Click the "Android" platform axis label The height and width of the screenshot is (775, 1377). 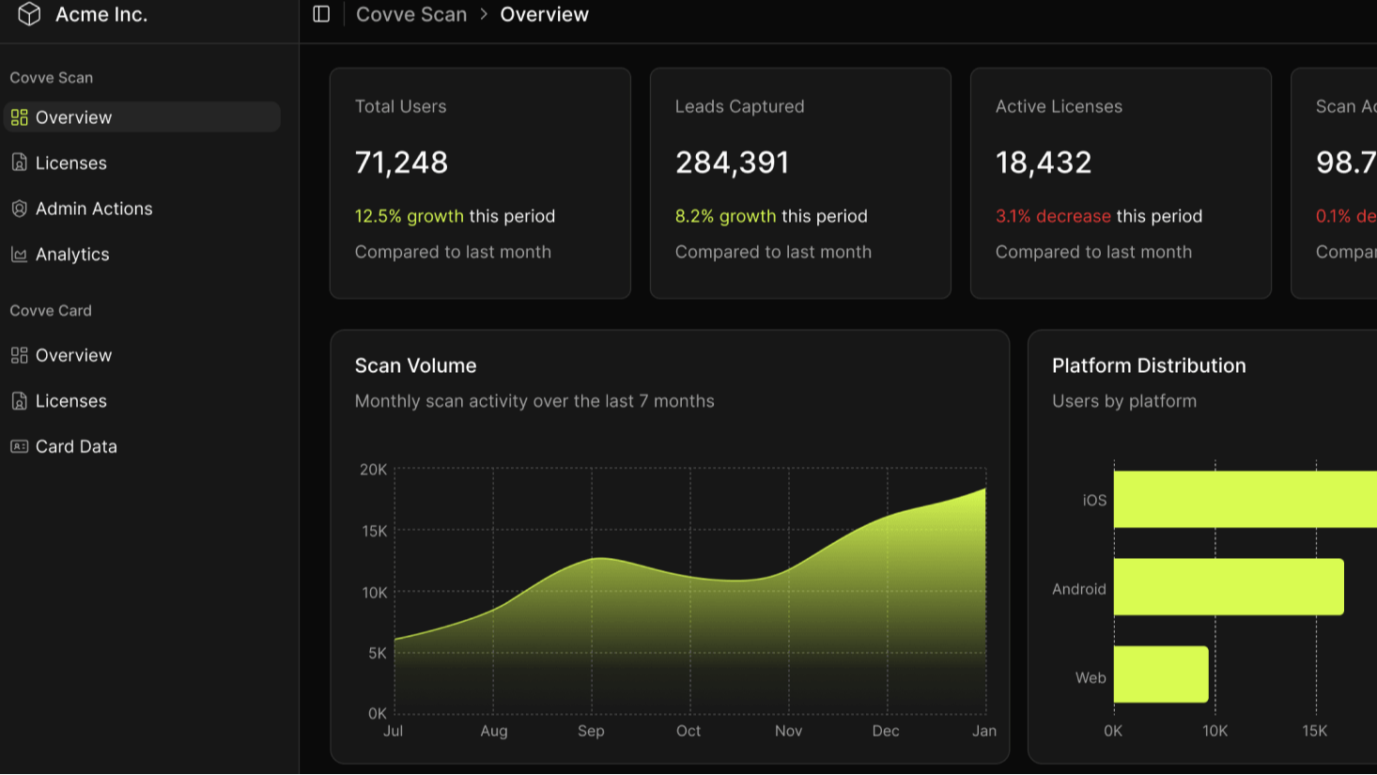point(1079,589)
